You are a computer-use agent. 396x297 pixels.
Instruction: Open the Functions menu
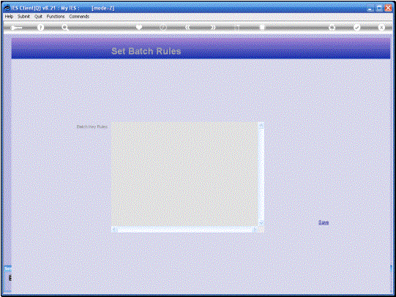pos(56,16)
